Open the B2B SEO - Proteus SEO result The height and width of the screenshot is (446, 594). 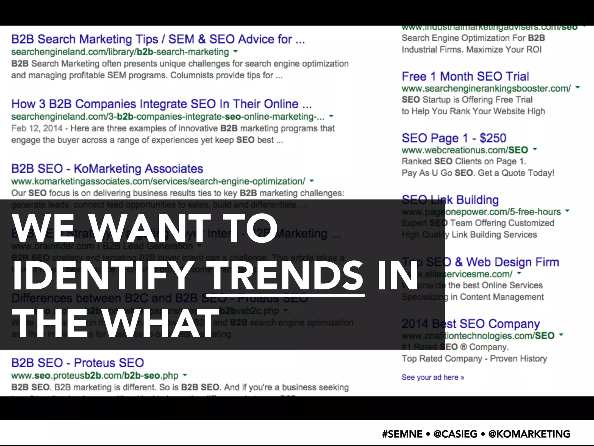click(78, 363)
